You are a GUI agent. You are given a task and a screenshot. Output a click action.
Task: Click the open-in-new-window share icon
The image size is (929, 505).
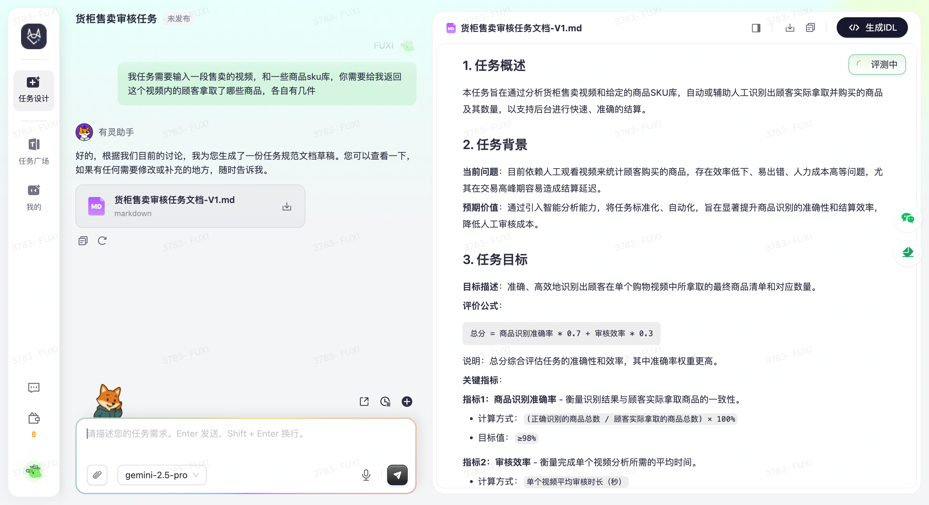(364, 401)
